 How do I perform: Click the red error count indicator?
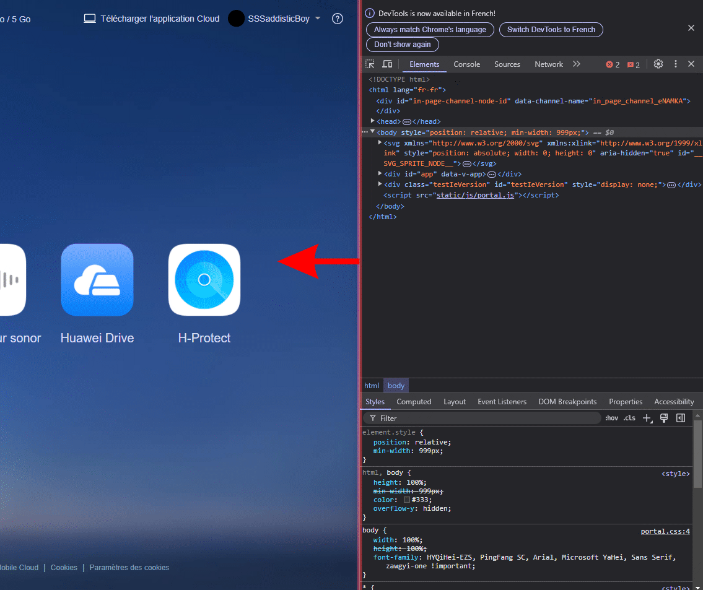[613, 64]
